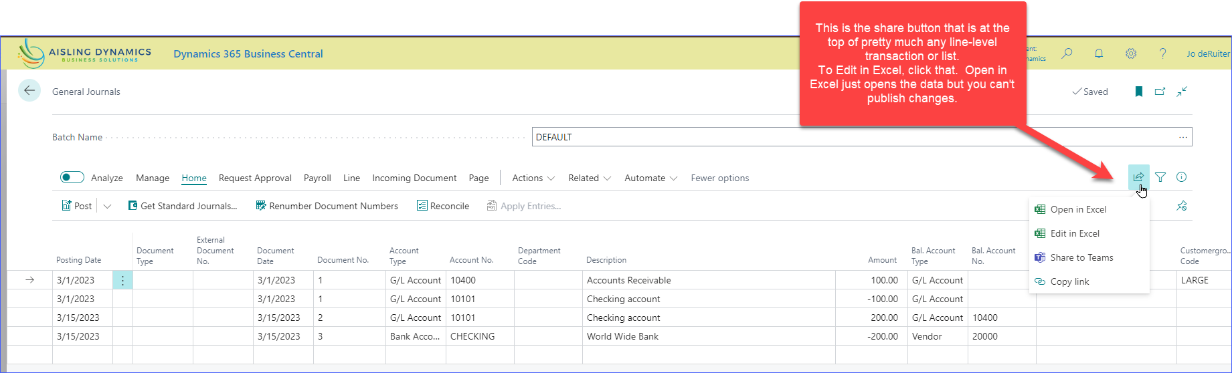Click the -200.00 amount cell
This screenshot has height=373, width=1232.
click(x=871, y=336)
